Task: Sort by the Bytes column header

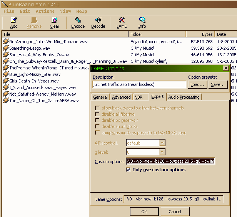Action: [200, 34]
